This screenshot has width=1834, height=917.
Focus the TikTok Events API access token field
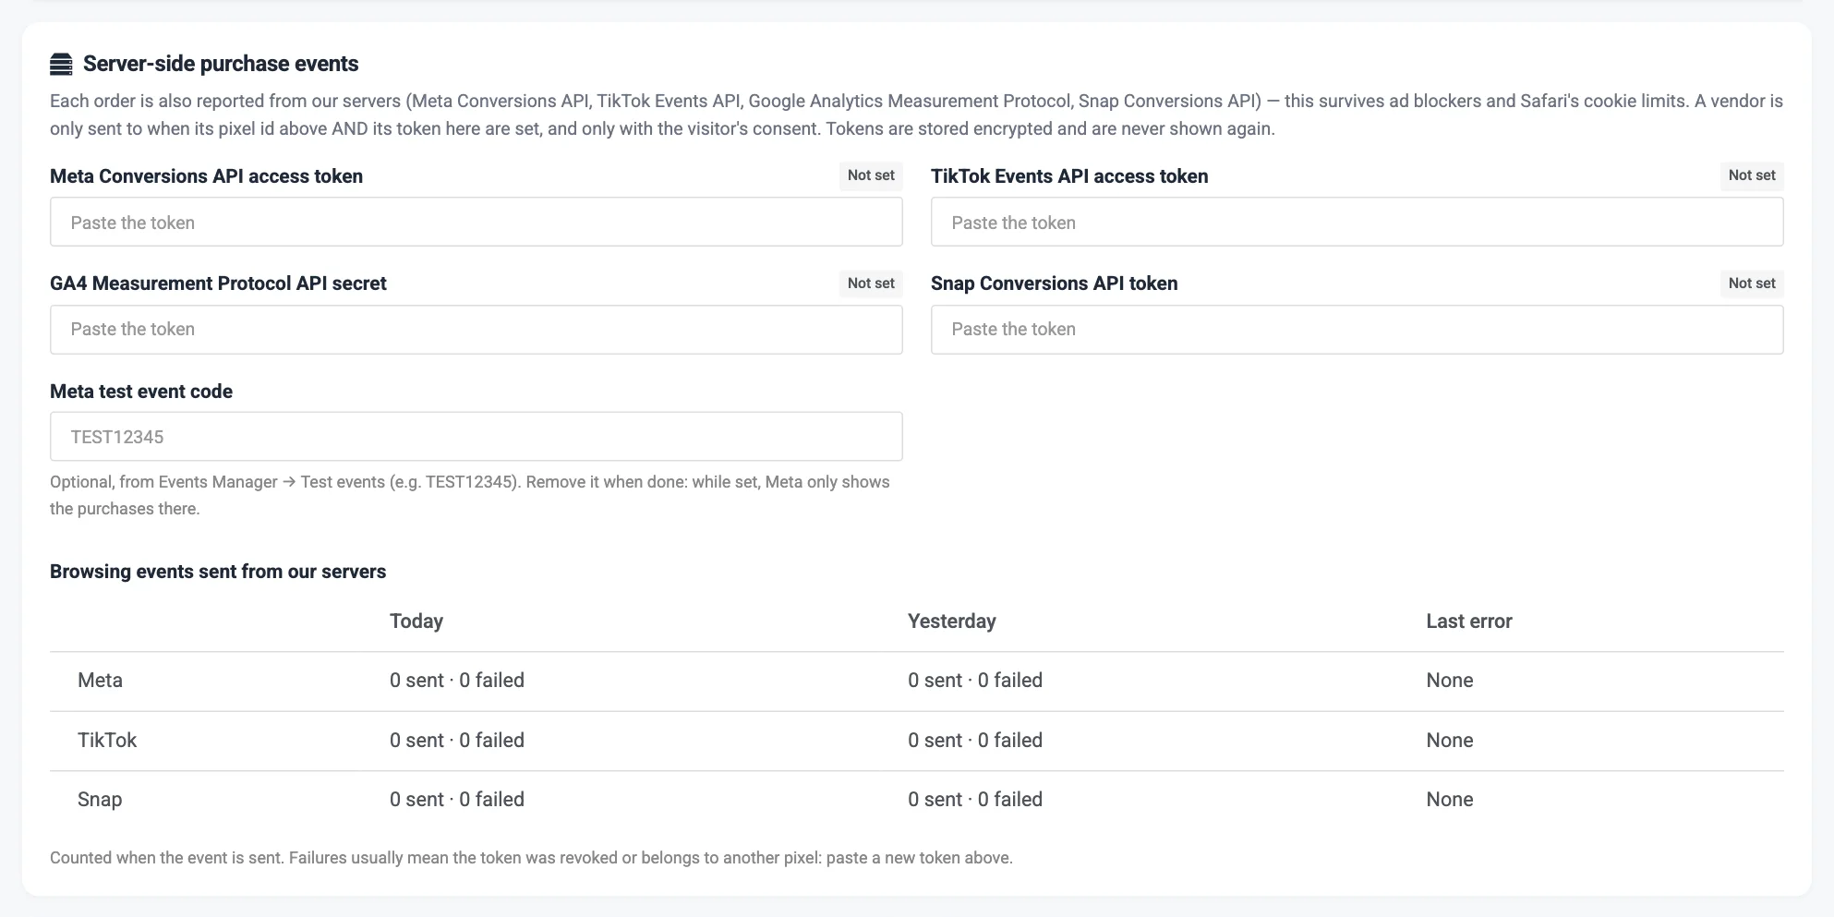[x=1357, y=222]
